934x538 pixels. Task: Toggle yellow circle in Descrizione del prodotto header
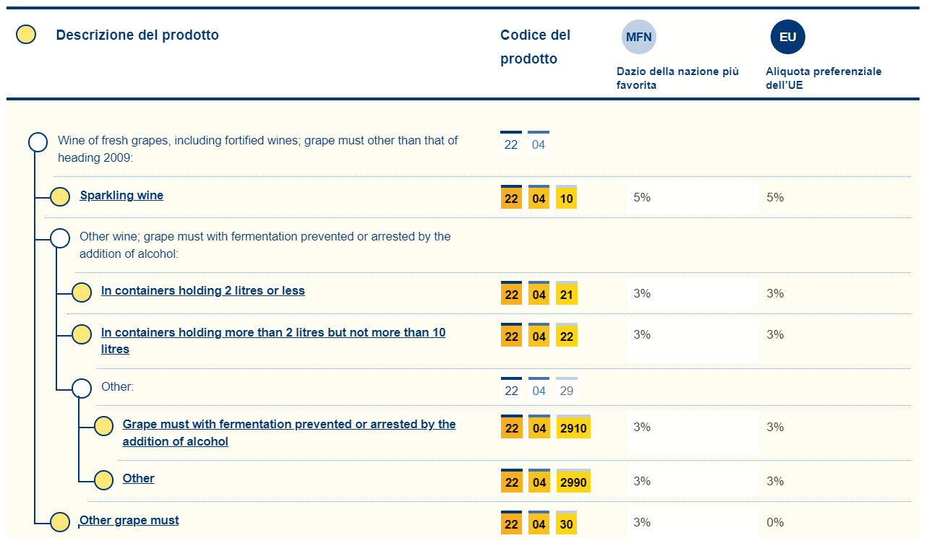[26, 35]
